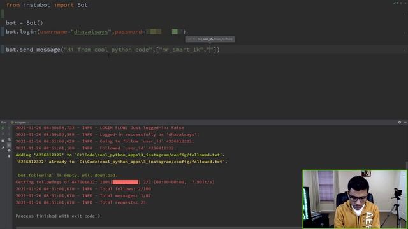Click the 'from instabot import Bot' line

47,5
